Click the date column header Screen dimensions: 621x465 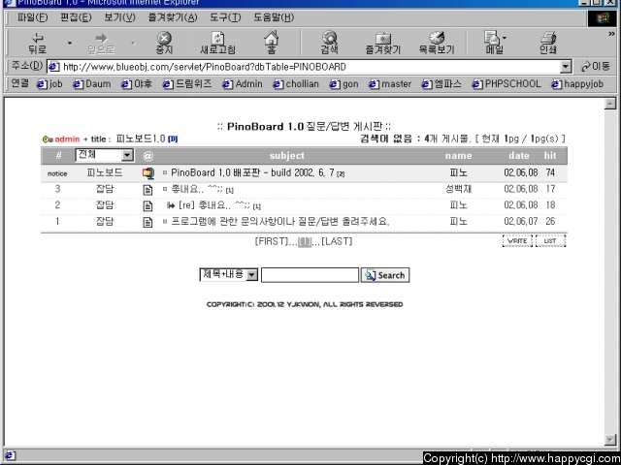(519, 155)
